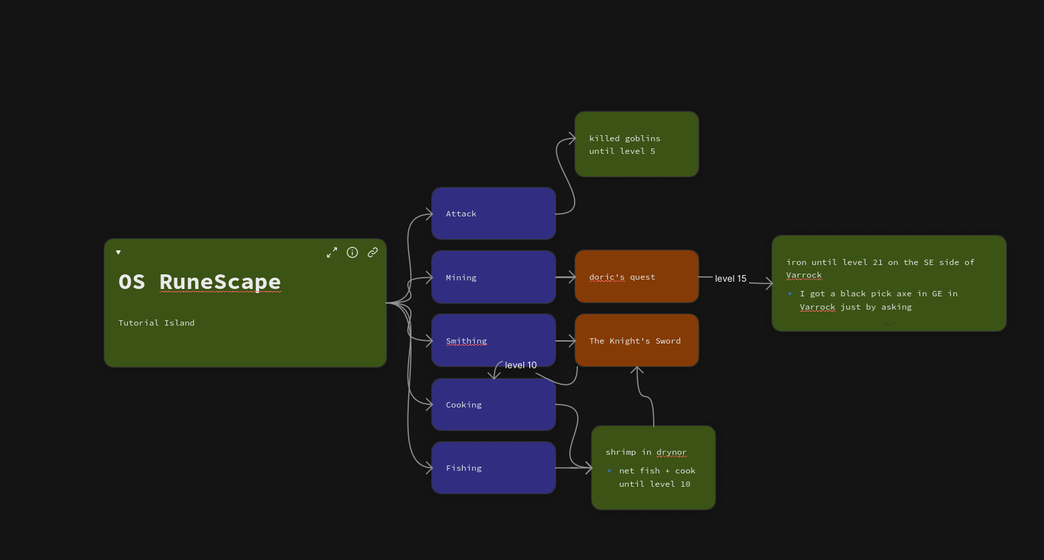Click the OS RuneScape title text
This screenshot has width=1044, height=560.
[x=200, y=282]
